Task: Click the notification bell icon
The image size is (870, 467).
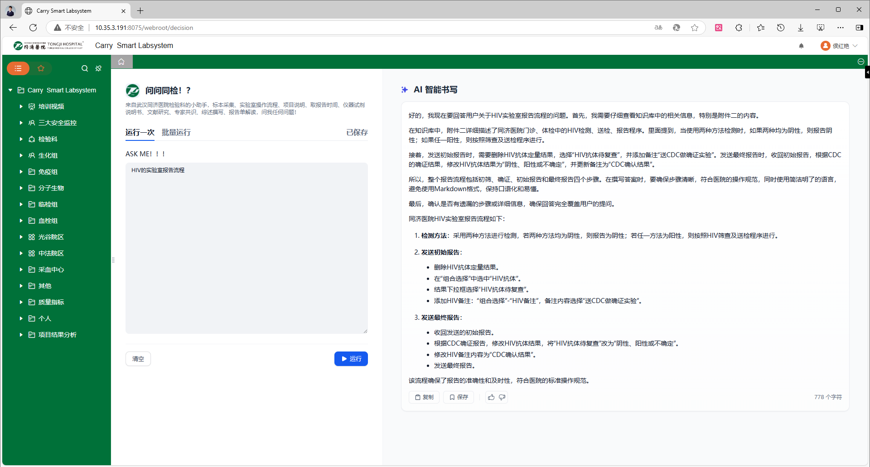Action: click(x=801, y=46)
